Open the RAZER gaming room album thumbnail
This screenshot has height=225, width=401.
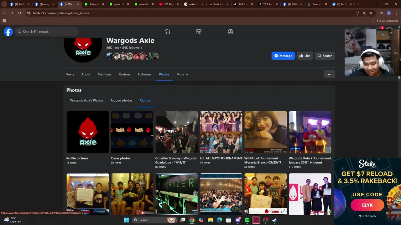click(177, 194)
